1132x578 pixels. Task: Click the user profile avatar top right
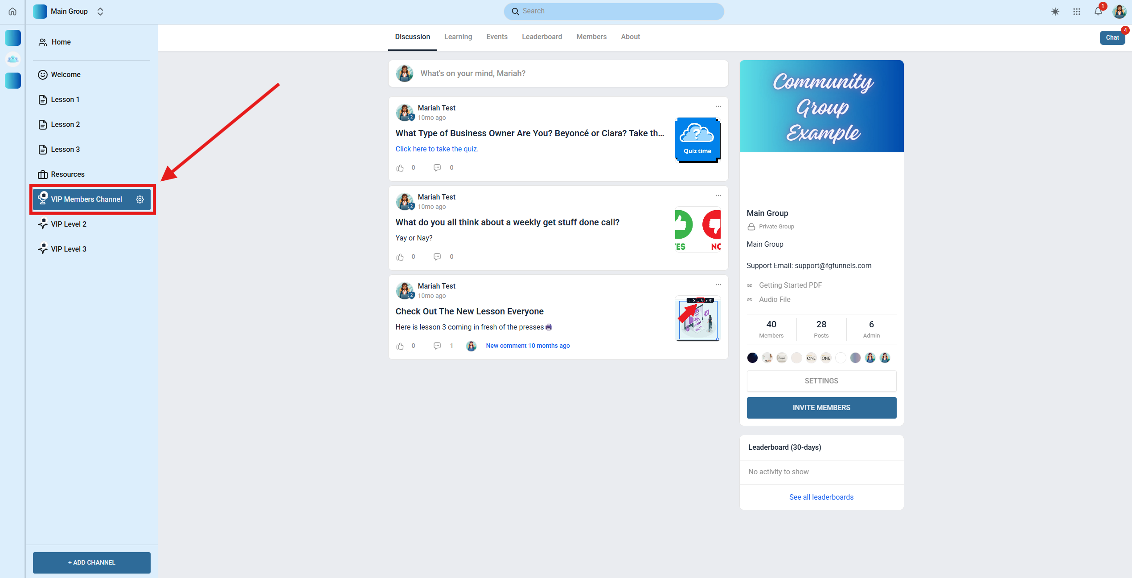(x=1119, y=12)
